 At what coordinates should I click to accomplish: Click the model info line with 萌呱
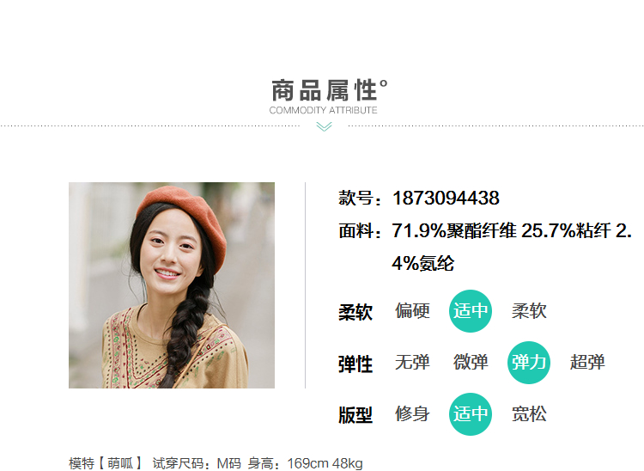(x=216, y=463)
